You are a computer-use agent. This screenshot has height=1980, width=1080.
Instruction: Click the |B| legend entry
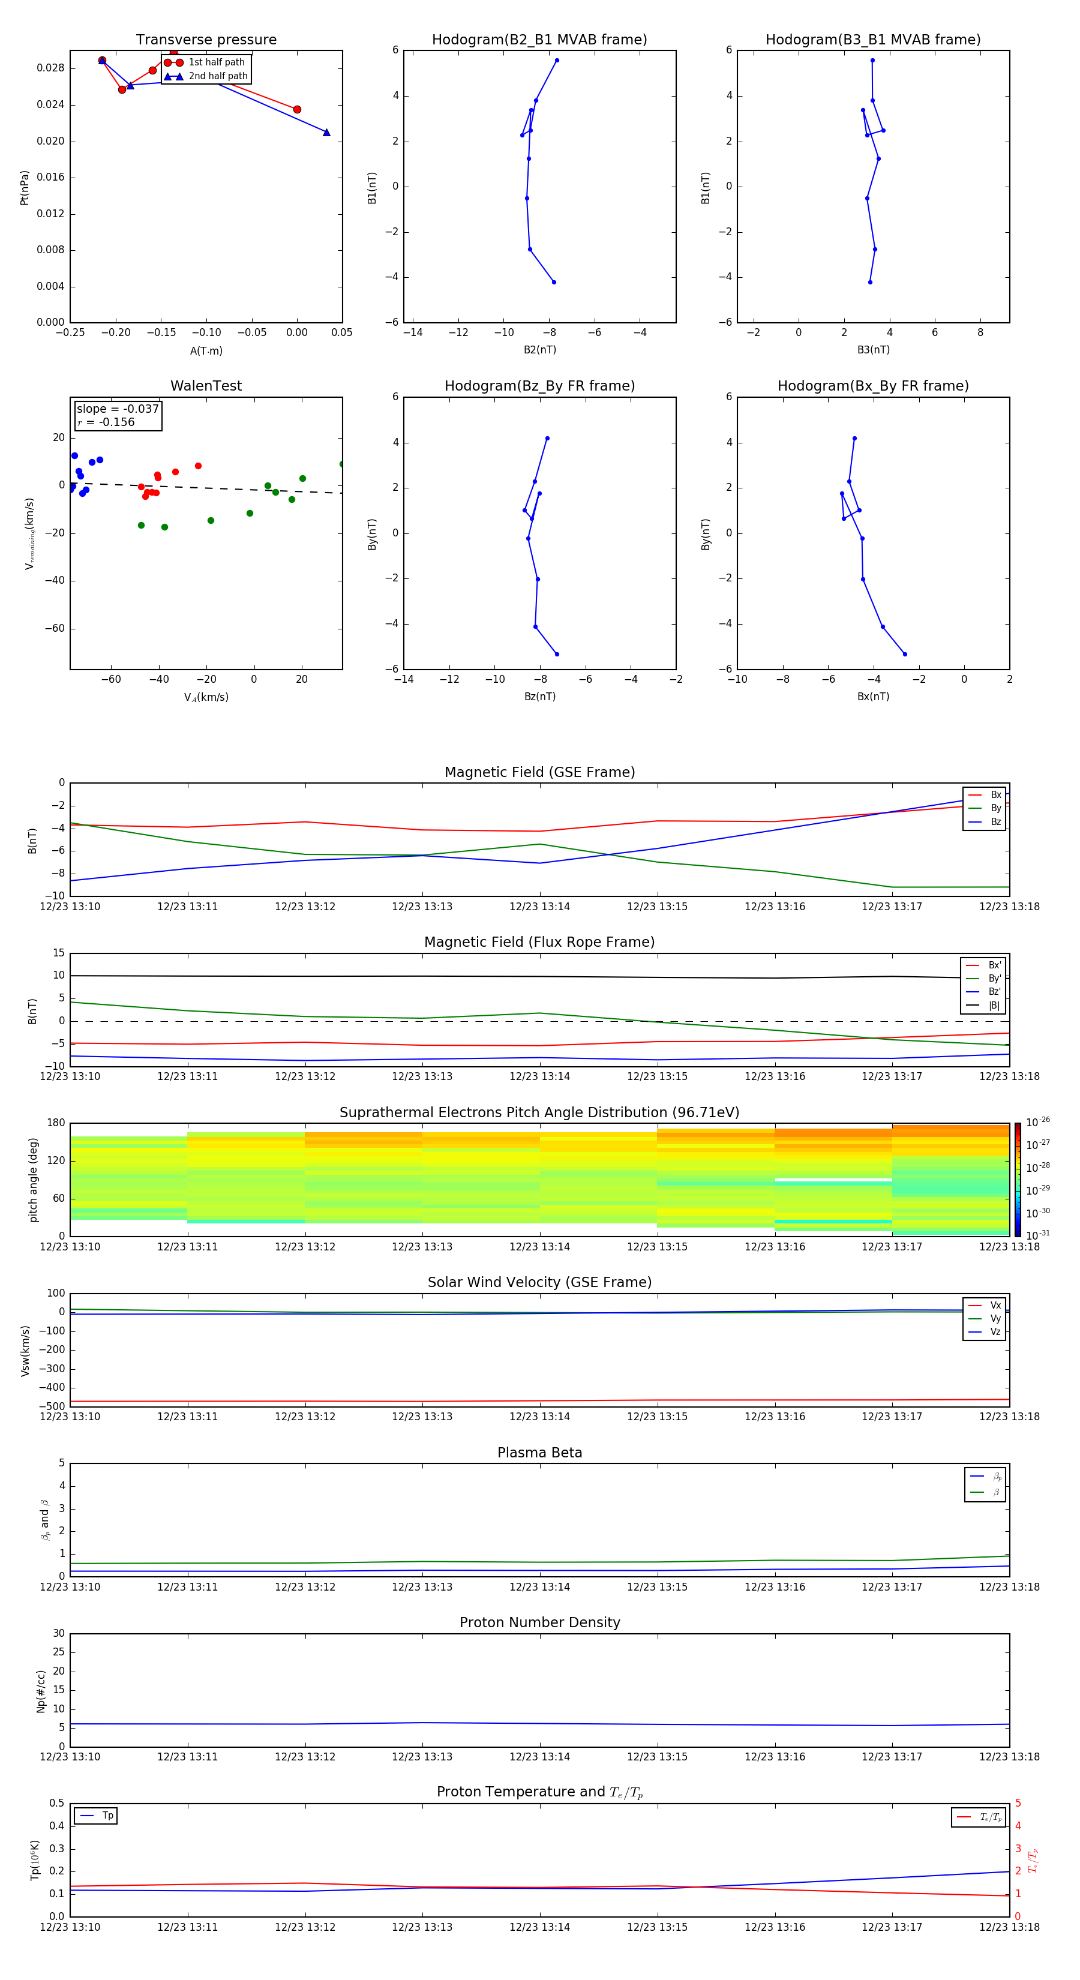(x=984, y=1006)
